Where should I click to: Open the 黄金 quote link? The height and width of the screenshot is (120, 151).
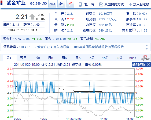(48, 39)
